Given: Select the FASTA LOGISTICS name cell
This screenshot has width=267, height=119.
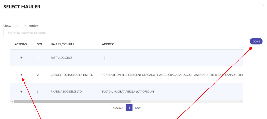Looking at the screenshot, I should [62, 58].
